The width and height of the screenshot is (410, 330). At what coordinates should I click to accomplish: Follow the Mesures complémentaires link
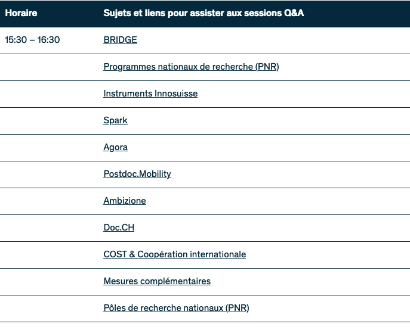[157, 281]
